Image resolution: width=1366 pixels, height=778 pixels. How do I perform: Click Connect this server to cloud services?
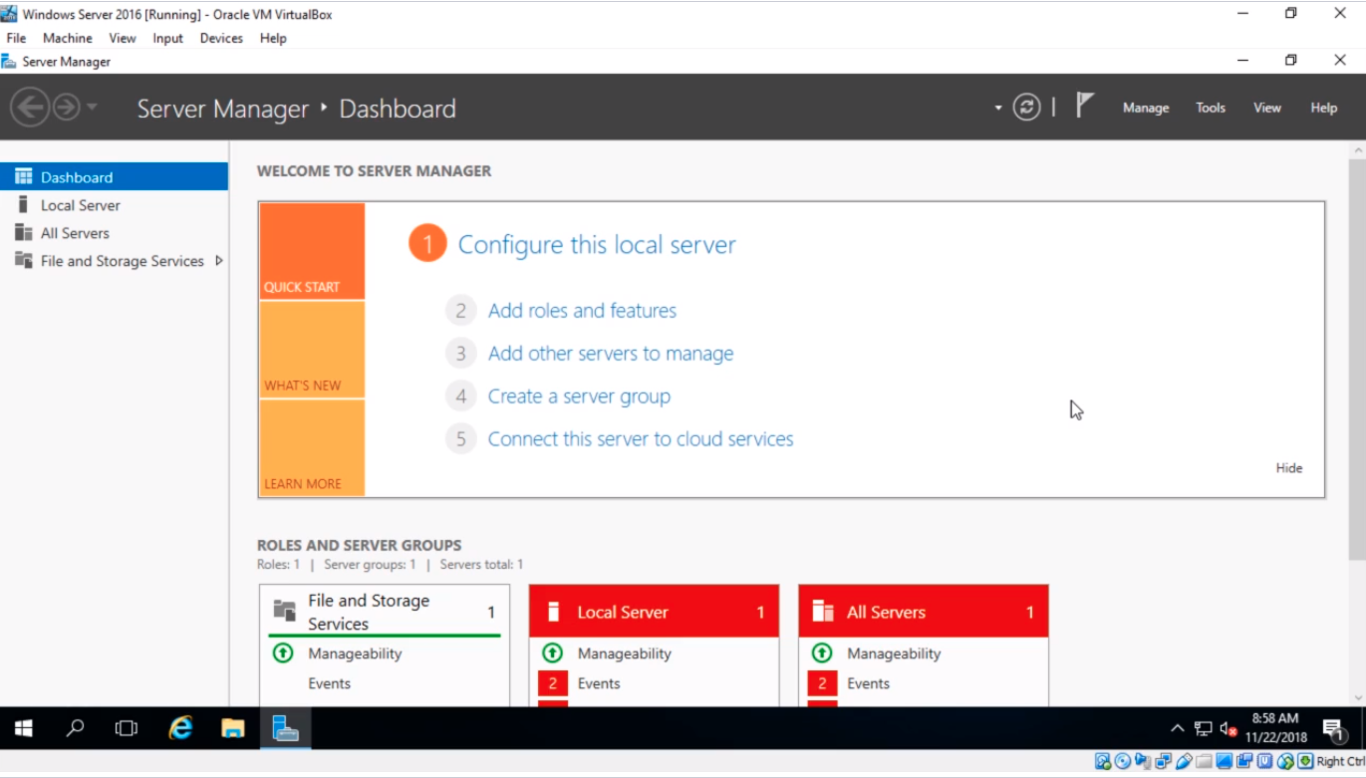(x=641, y=439)
